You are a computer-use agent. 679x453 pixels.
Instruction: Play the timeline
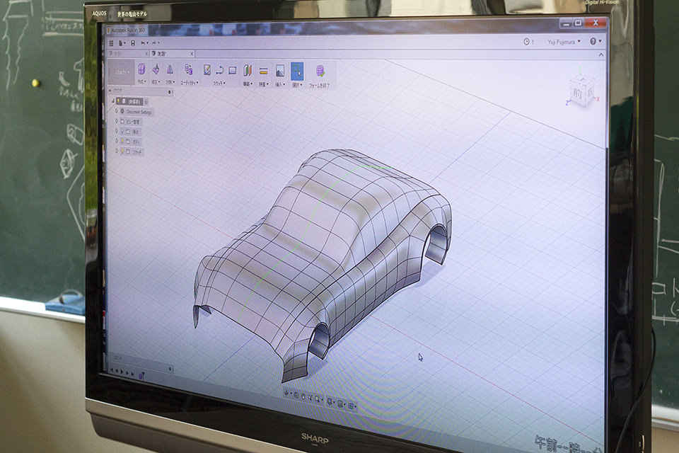122,372
